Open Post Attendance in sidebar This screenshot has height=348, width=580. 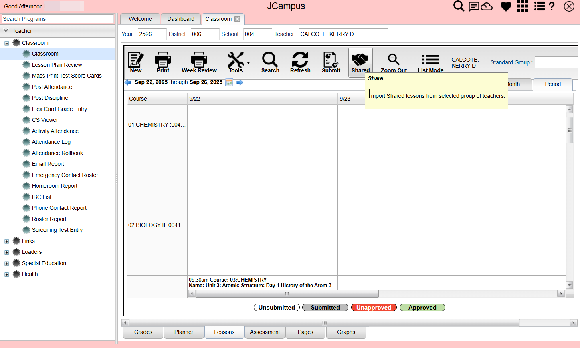point(52,87)
